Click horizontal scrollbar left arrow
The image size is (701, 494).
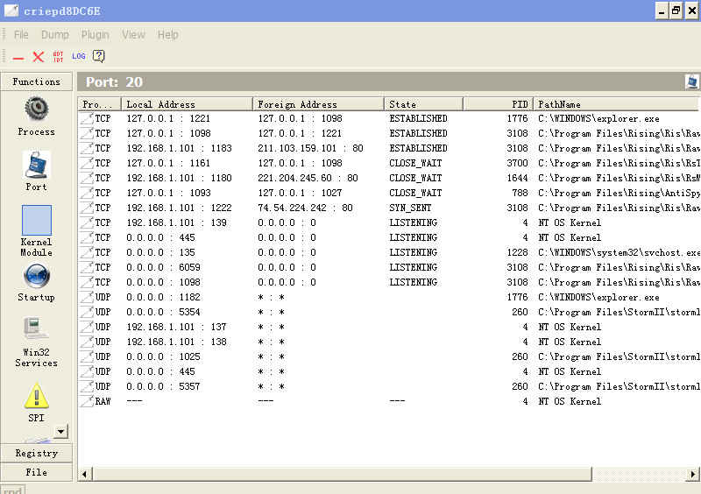tap(85, 474)
